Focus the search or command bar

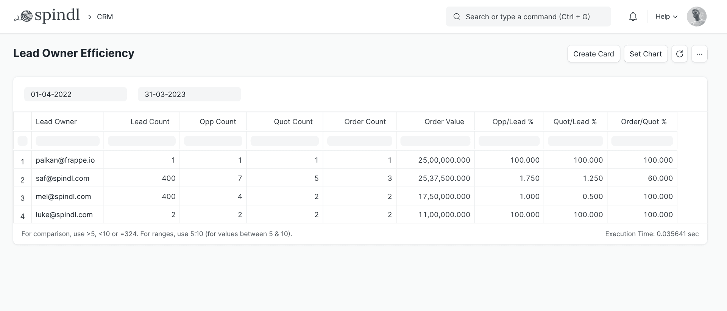[528, 17]
